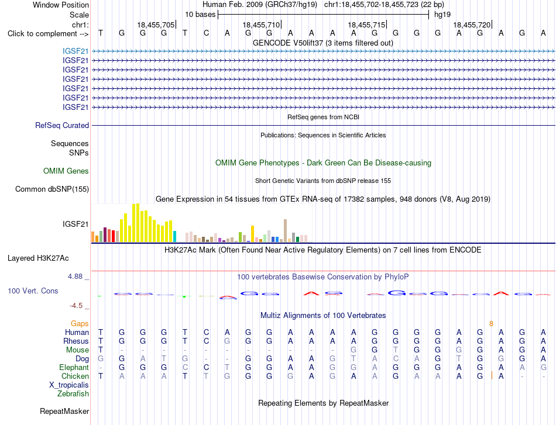Open '100 vertebrates Basewise Conservation by PhyloP' title

click(323, 277)
